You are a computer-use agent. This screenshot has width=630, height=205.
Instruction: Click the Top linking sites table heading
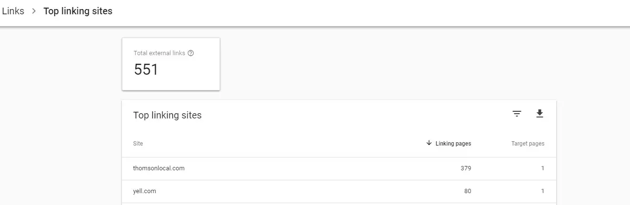168,115
